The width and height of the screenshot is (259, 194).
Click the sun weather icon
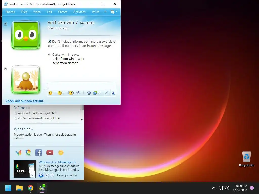pos(61,153)
